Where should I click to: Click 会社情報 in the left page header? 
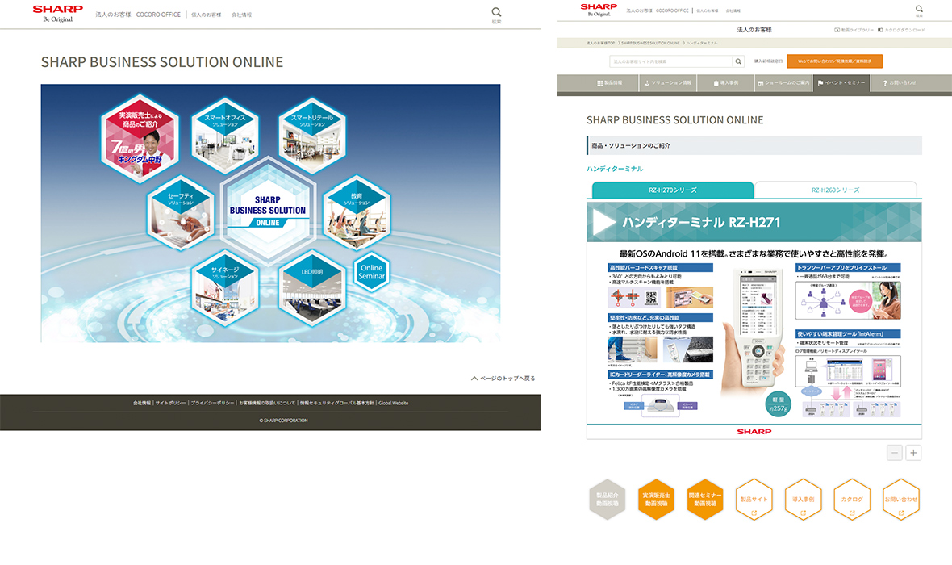(x=242, y=15)
